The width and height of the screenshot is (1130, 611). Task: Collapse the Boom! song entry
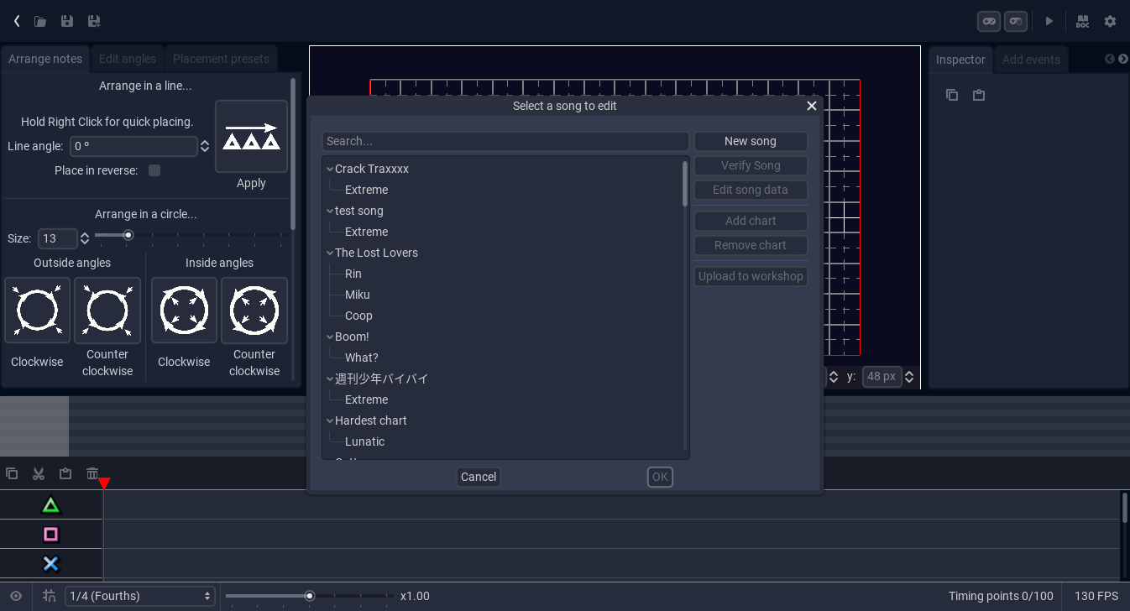(330, 337)
